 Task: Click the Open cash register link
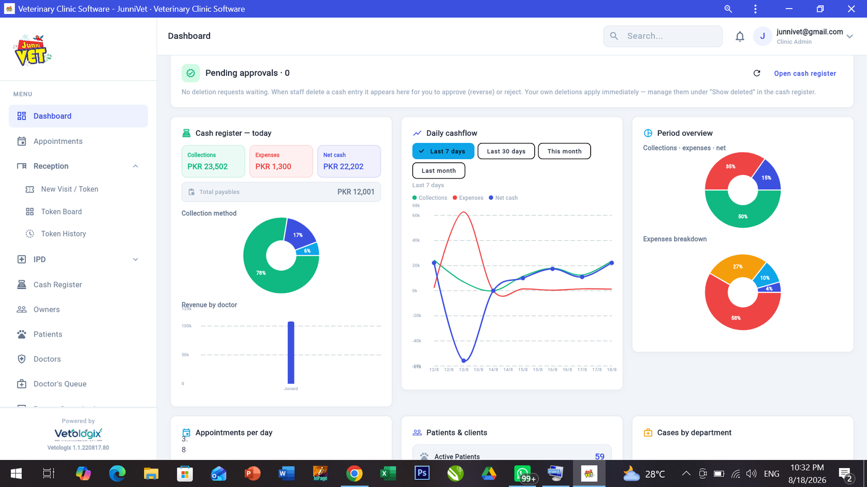(805, 74)
